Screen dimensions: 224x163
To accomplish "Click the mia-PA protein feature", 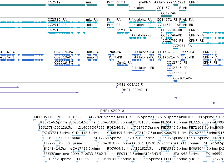I will coord(92,55).
